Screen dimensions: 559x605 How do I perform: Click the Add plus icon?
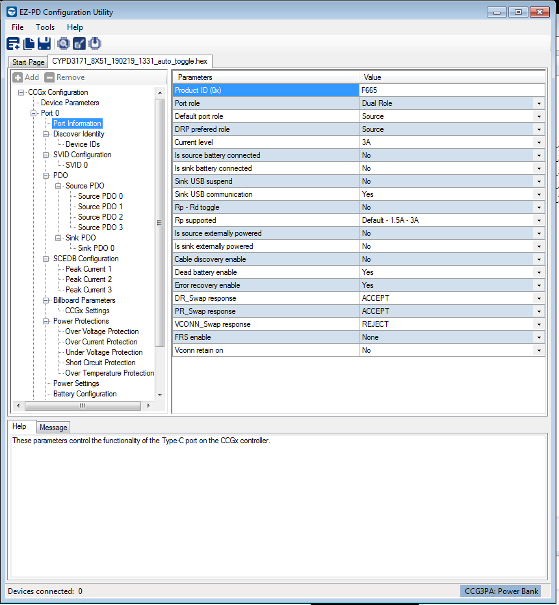click(x=18, y=77)
